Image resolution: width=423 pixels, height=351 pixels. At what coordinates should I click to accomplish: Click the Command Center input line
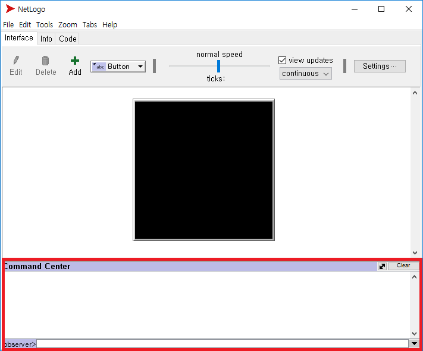pos(223,344)
